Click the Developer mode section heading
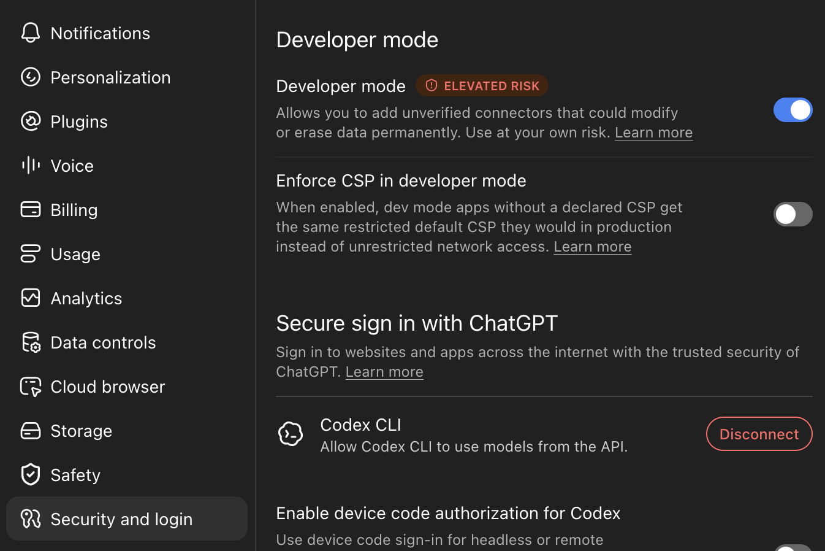Viewport: 825px width, 551px height. pyautogui.click(x=357, y=40)
